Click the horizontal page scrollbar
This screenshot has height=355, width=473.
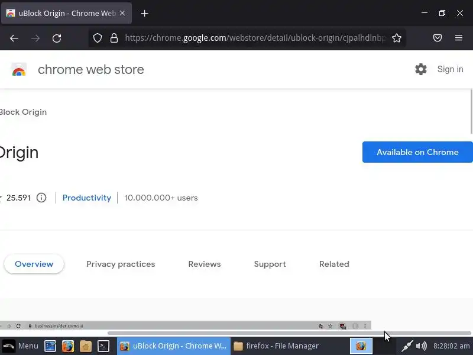[x=289, y=333]
